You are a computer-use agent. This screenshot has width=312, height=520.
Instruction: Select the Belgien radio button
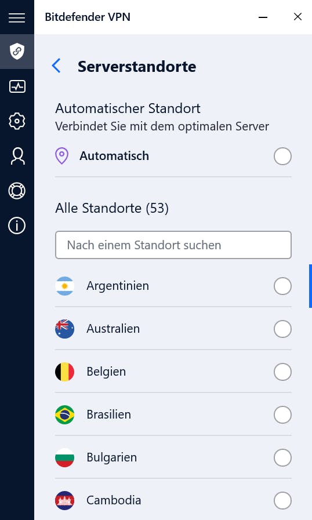(x=282, y=372)
